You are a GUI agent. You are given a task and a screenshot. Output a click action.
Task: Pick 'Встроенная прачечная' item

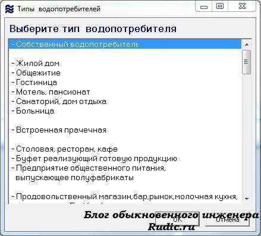coord(125,130)
